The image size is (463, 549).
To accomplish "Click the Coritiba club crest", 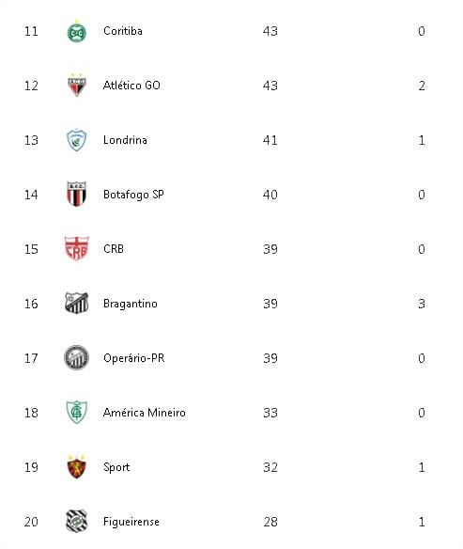I will click(77, 32).
